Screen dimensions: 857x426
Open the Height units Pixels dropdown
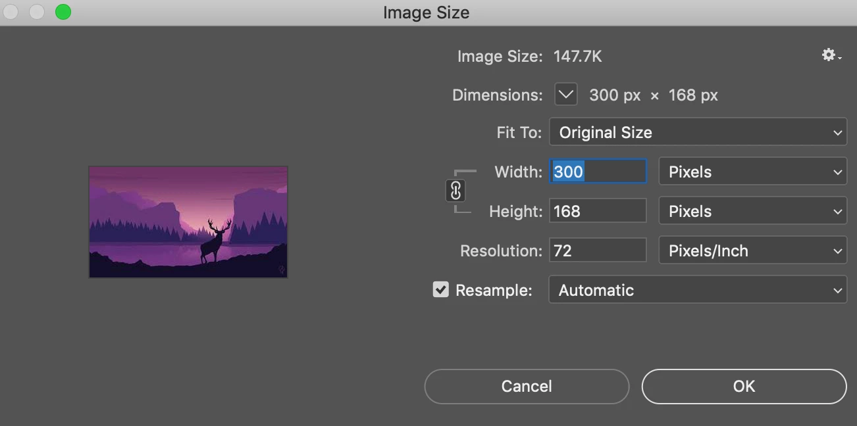point(752,212)
